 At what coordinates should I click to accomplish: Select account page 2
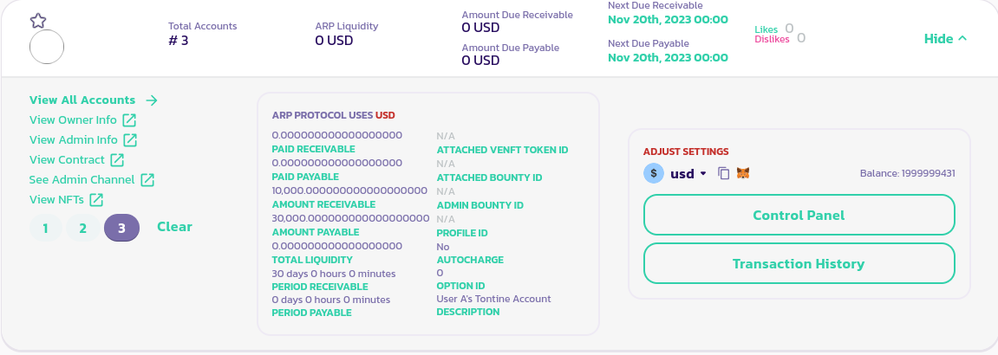82,229
